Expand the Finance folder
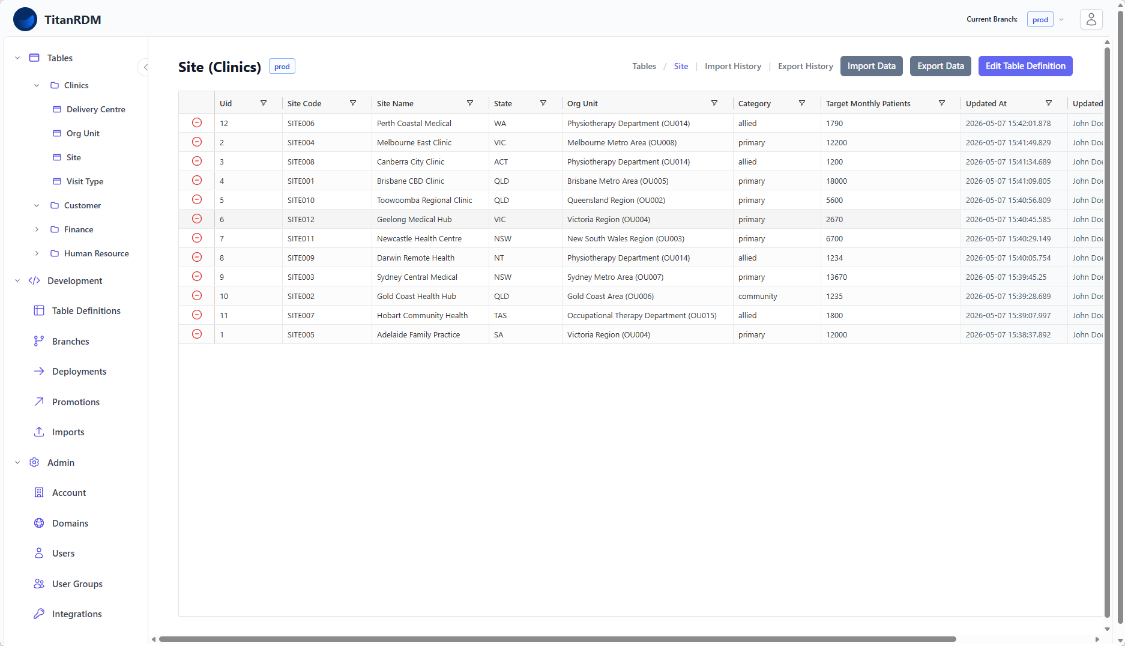This screenshot has height=646, width=1125. click(x=37, y=229)
